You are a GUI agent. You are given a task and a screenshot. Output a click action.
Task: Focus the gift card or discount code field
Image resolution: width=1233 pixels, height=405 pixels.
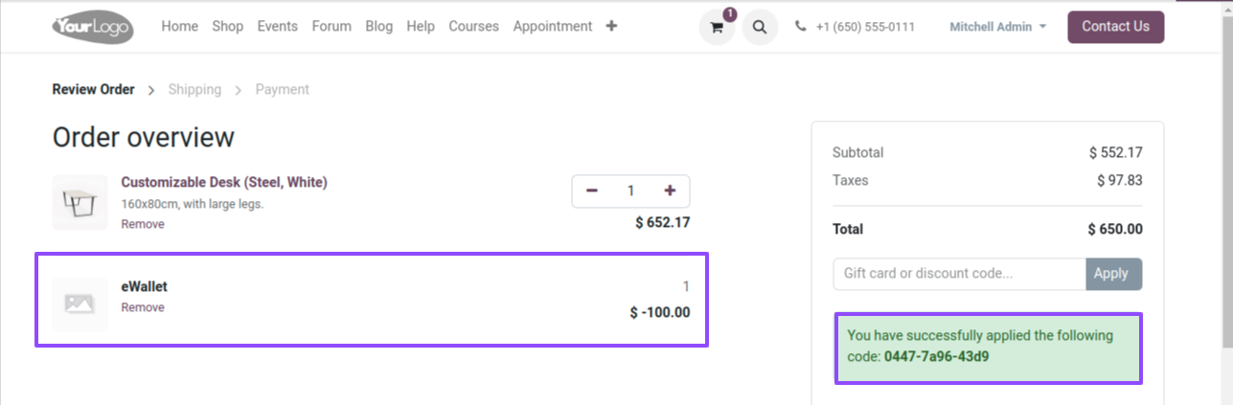point(959,274)
